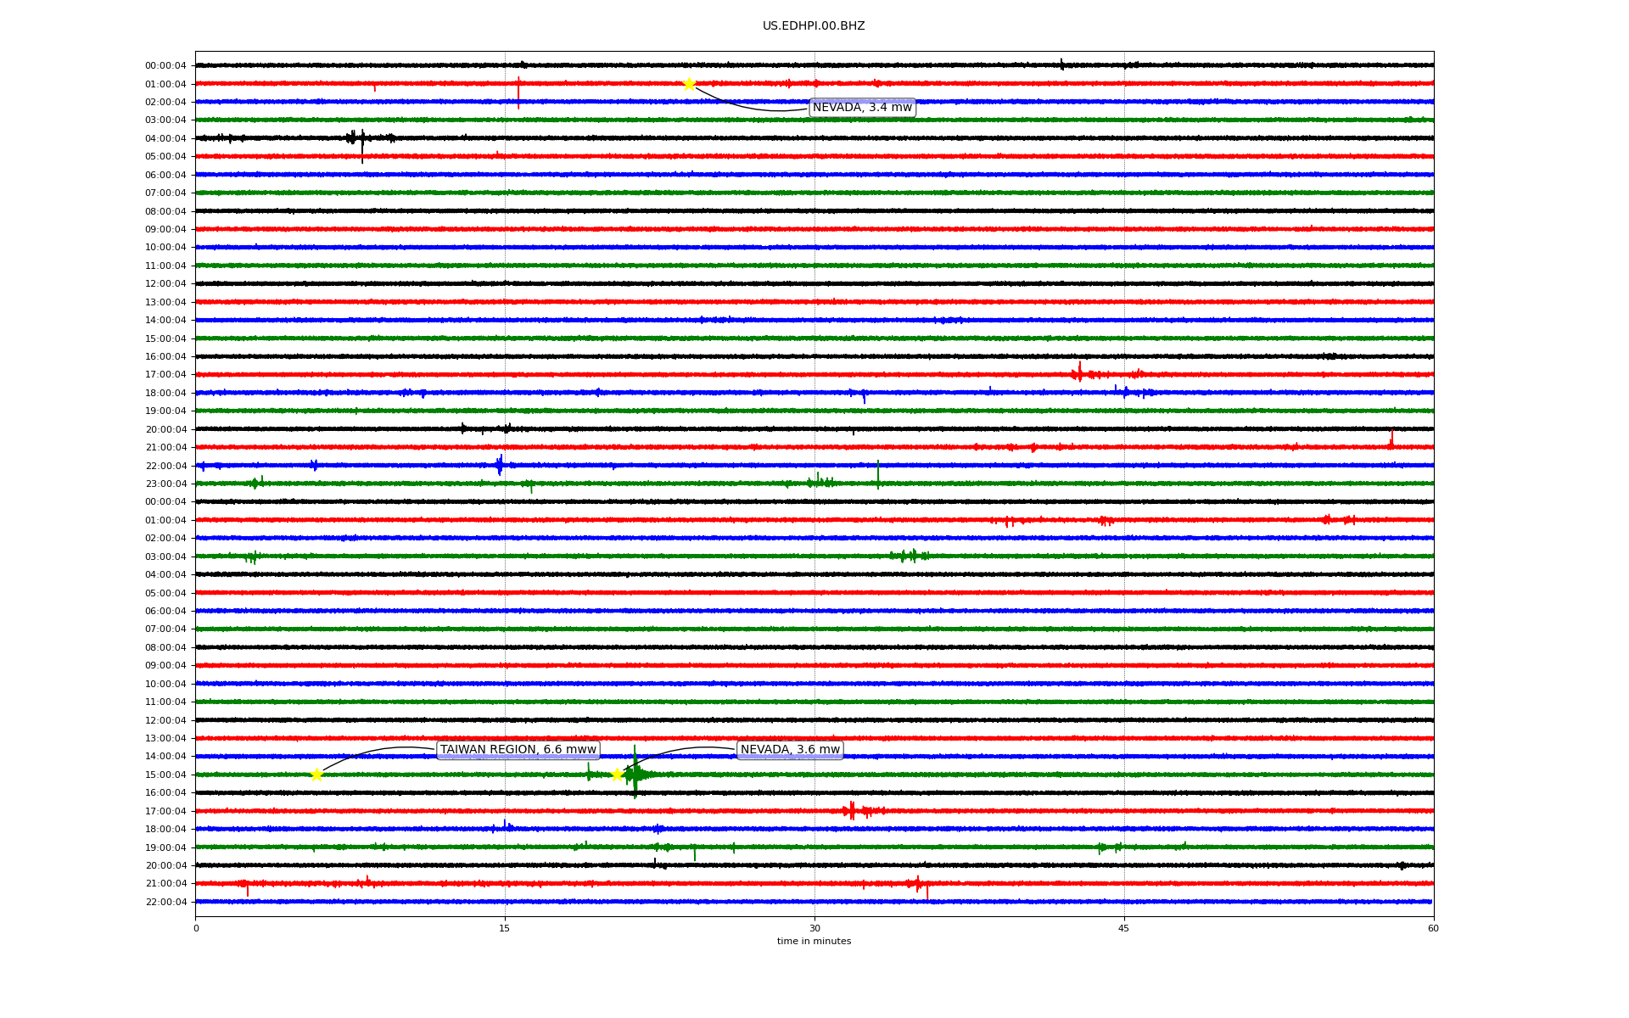
Task: Click the tall red spike on the 01:00:04 trace
Action: tap(518, 92)
